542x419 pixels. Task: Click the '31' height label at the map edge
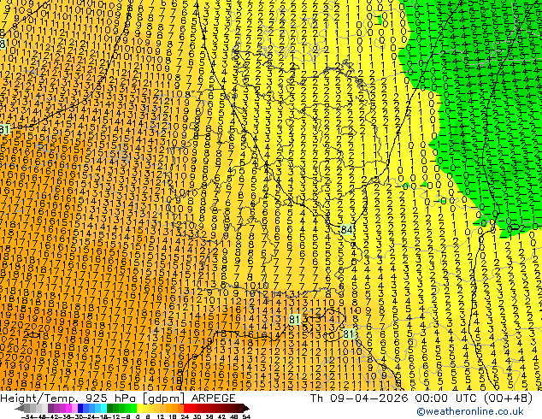[4, 130]
